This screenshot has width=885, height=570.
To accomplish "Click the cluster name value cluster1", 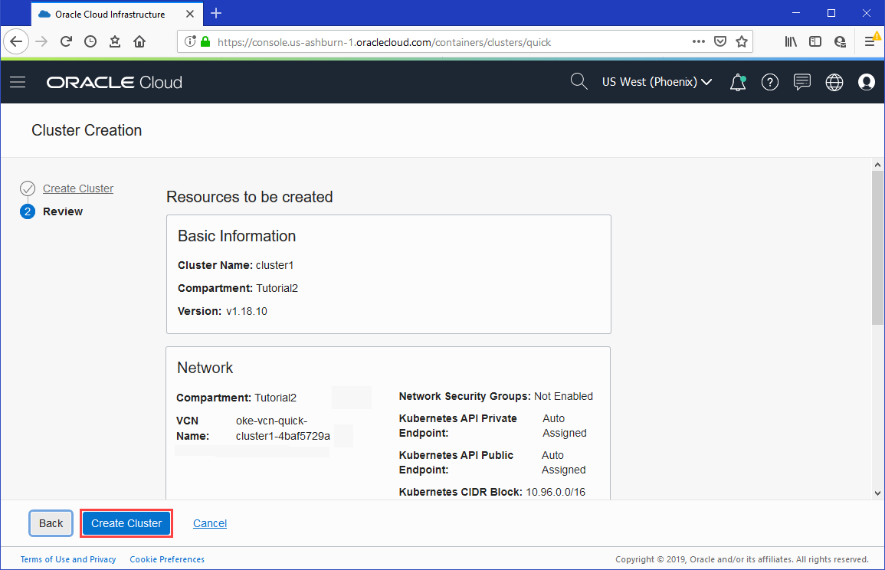I will tap(275, 265).
